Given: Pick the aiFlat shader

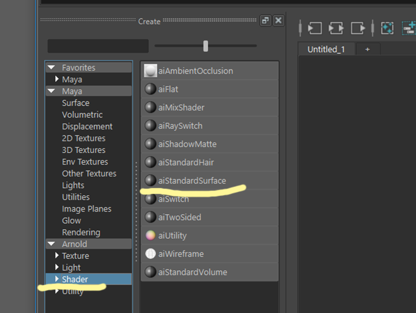Looking at the screenshot, I should (209, 89).
